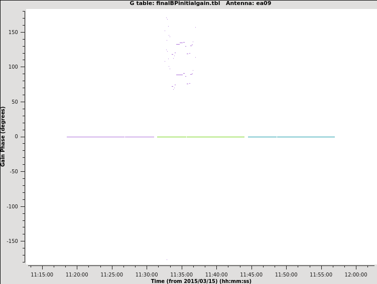Image resolution: width=377 pixels, height=284 pixels.
Task: Select the 11:45:00 time tick label
Action: click(252, 274)
